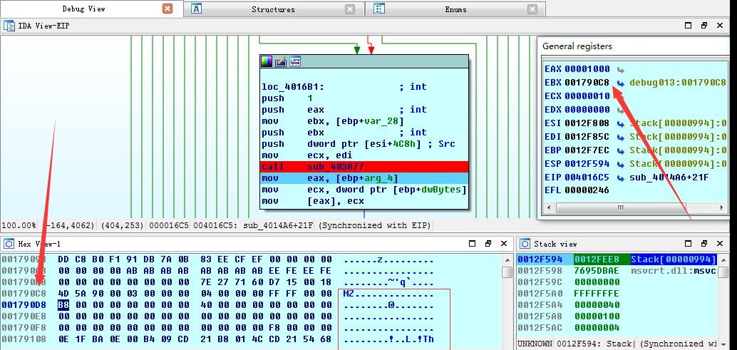Select the call sub_403A77 breakpoint line
The height and width of the screenshot is (350, 737).
point(364,167)
